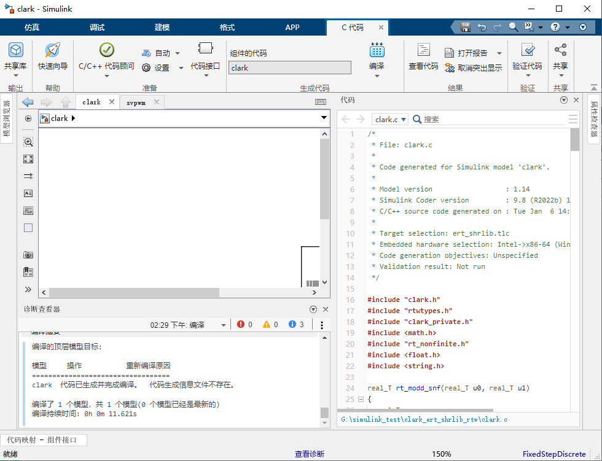Open clark.c file path link
This screenshot has width=602, height=461.
424,419
